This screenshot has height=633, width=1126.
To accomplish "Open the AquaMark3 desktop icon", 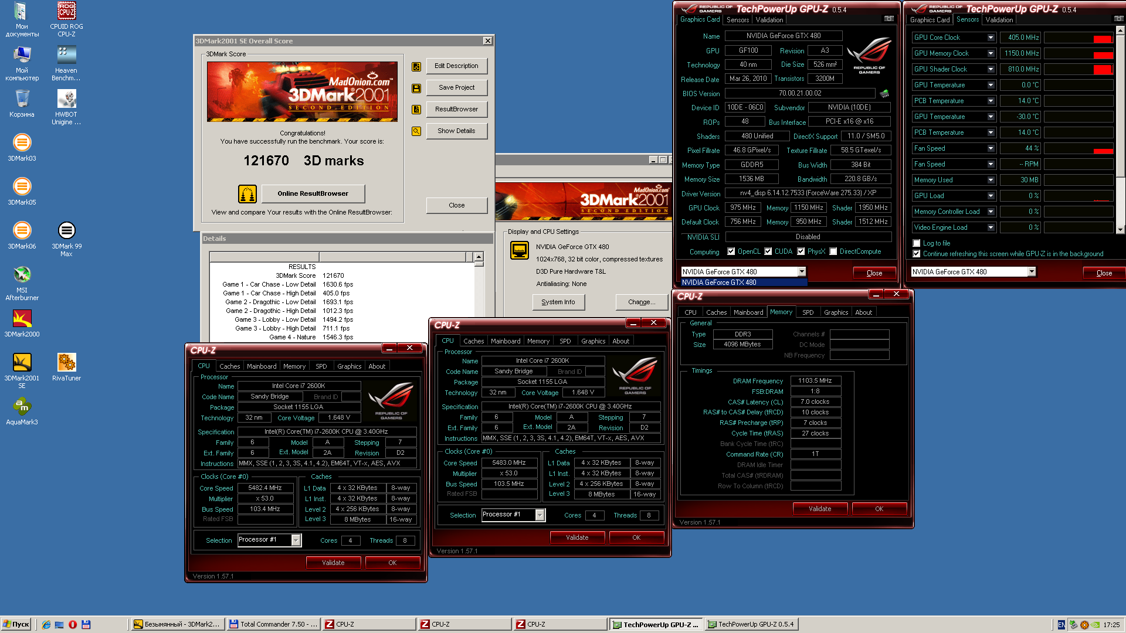I will point(22,411).
